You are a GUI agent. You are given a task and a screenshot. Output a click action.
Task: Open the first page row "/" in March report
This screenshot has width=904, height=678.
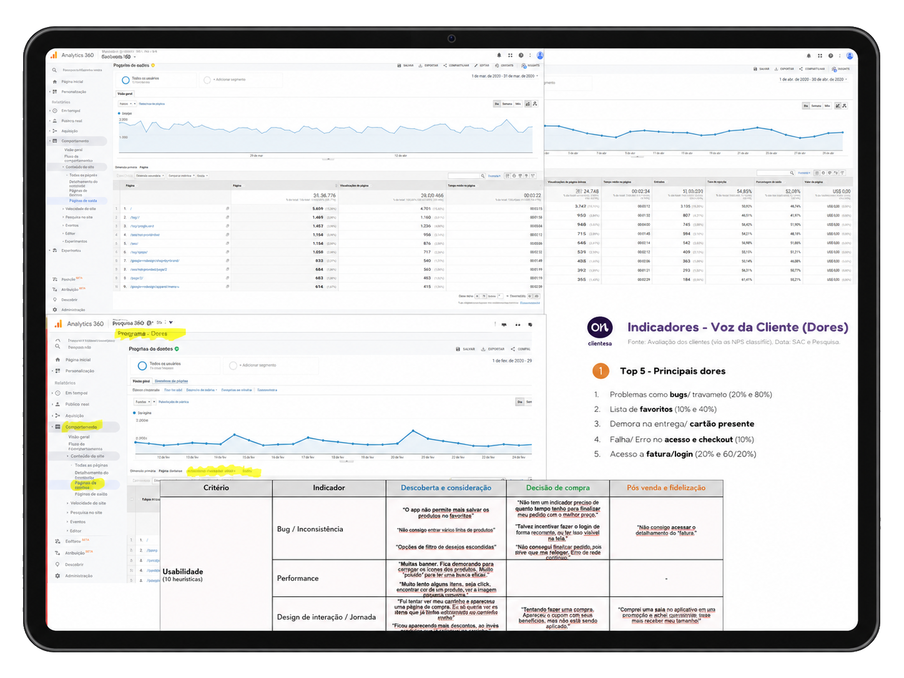click(x=130, y=209)
